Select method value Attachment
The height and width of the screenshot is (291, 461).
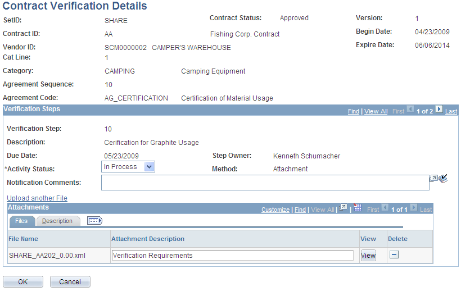click(291, 169)
